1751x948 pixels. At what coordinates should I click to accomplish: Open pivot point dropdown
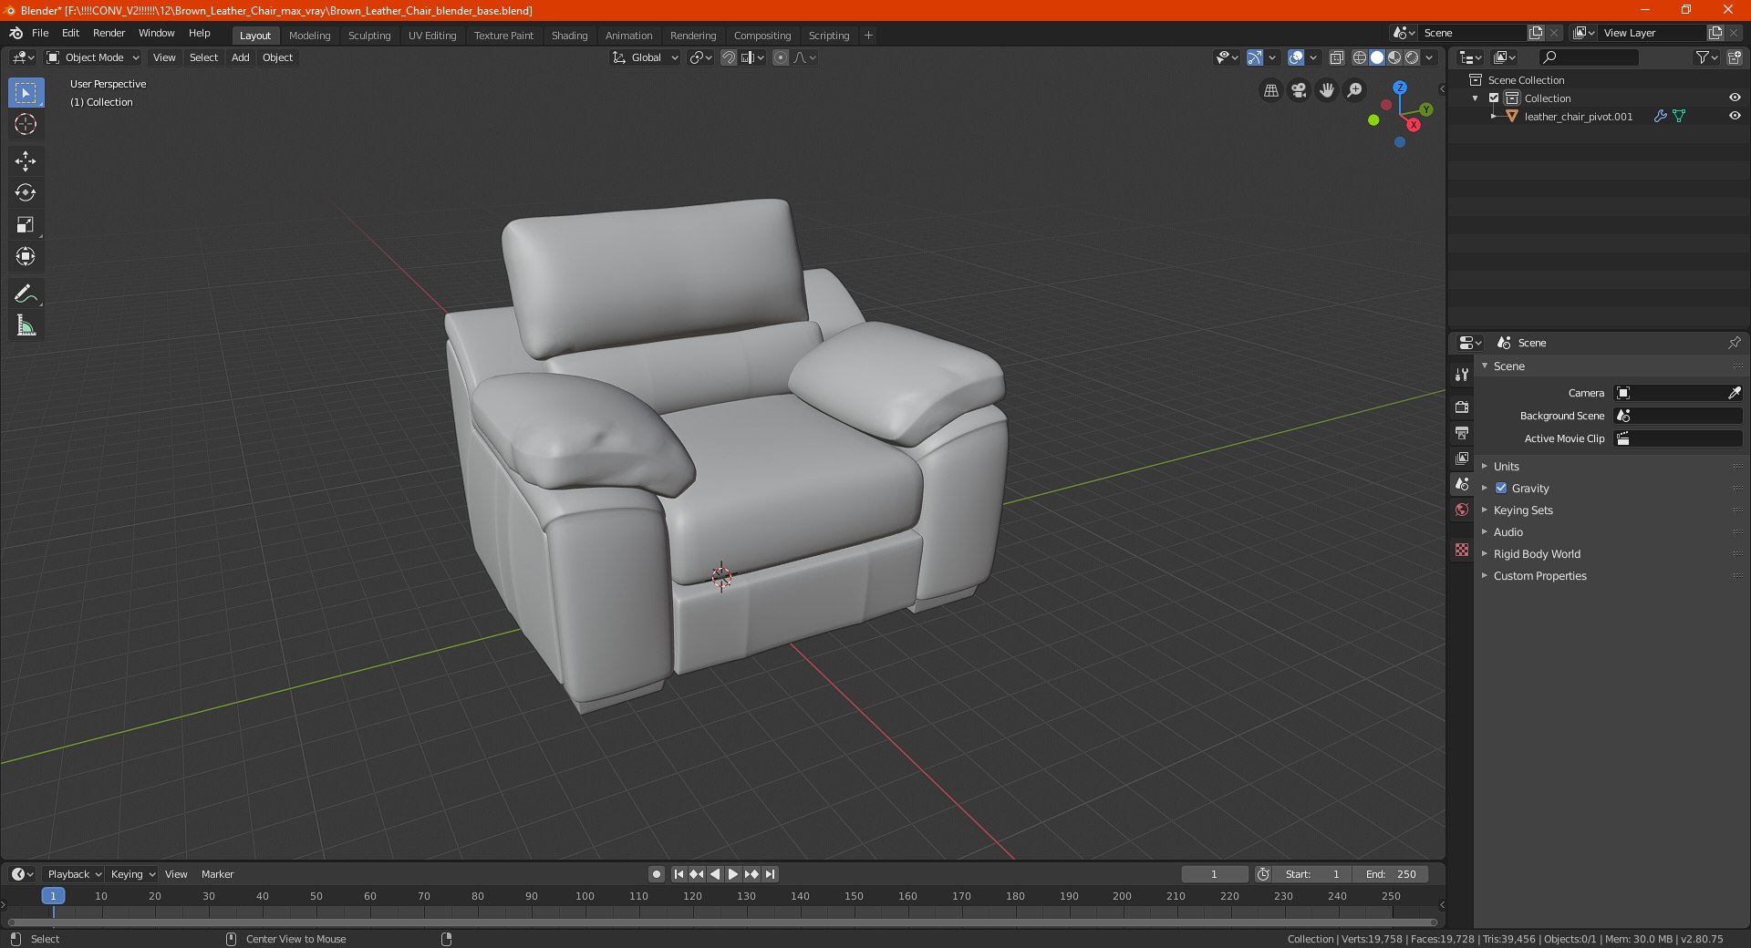tap(700, 57)
